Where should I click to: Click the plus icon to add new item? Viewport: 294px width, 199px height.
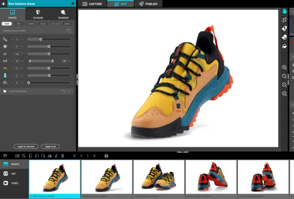pos(4,4)
